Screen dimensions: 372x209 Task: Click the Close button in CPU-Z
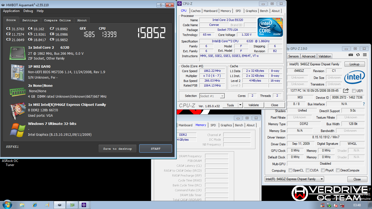[x=275, y=105]
